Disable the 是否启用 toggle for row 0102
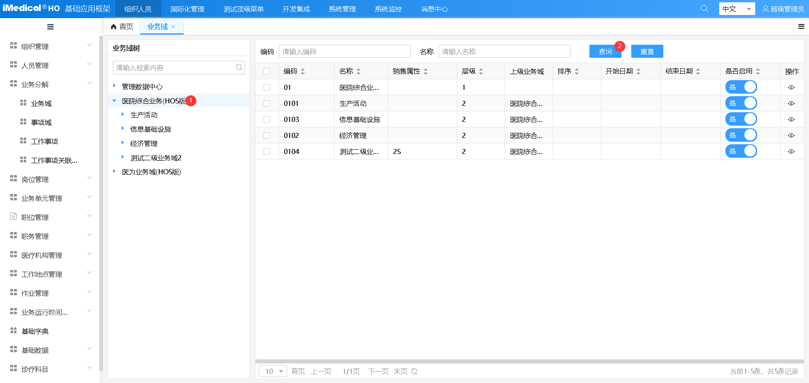Image resolution: width=809 pixels, height=383 pixels. click(x=741, y=135)
